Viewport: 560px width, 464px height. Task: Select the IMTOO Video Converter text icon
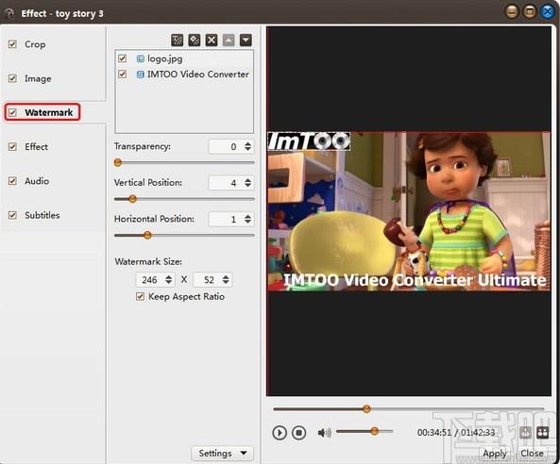point(141,75)
